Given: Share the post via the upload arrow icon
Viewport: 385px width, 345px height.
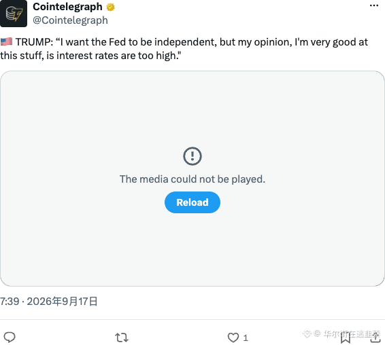Looking at the screenshot, I should click(375, 338).
